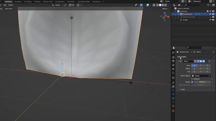Switch to the Geometry Nodes workspace
Screen dimensions: 216x121
[84, 2]
